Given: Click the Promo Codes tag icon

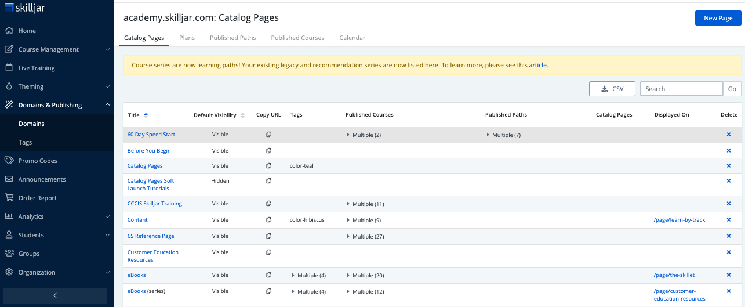Looking at the screenshot, I should 9,161.
